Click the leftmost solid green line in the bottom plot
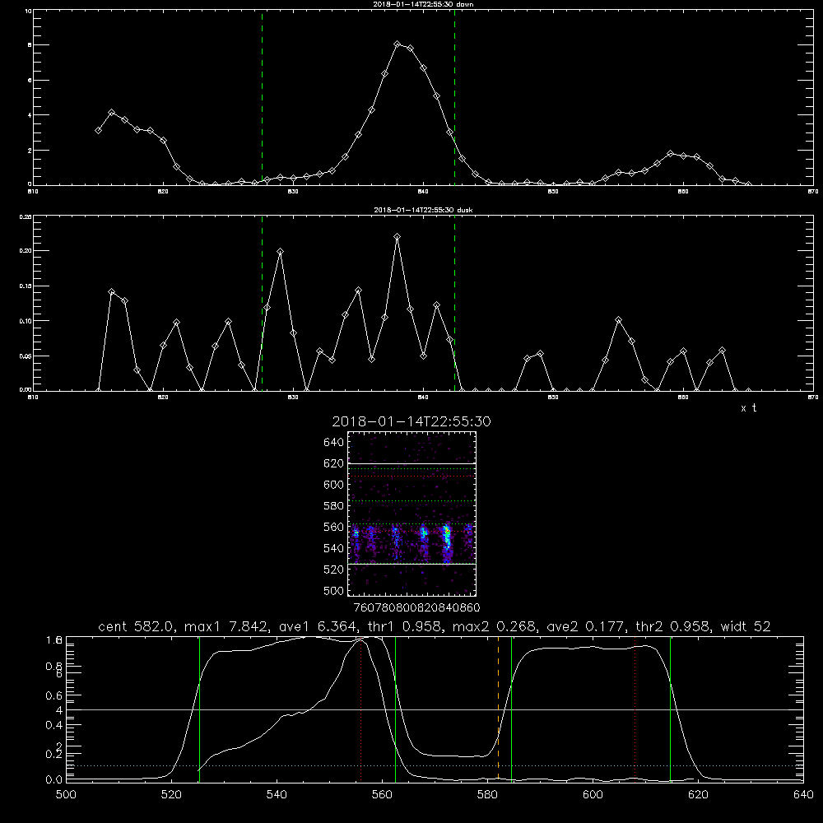The width and height of the screenshot is (823, 823). click(x=199, y=709)
